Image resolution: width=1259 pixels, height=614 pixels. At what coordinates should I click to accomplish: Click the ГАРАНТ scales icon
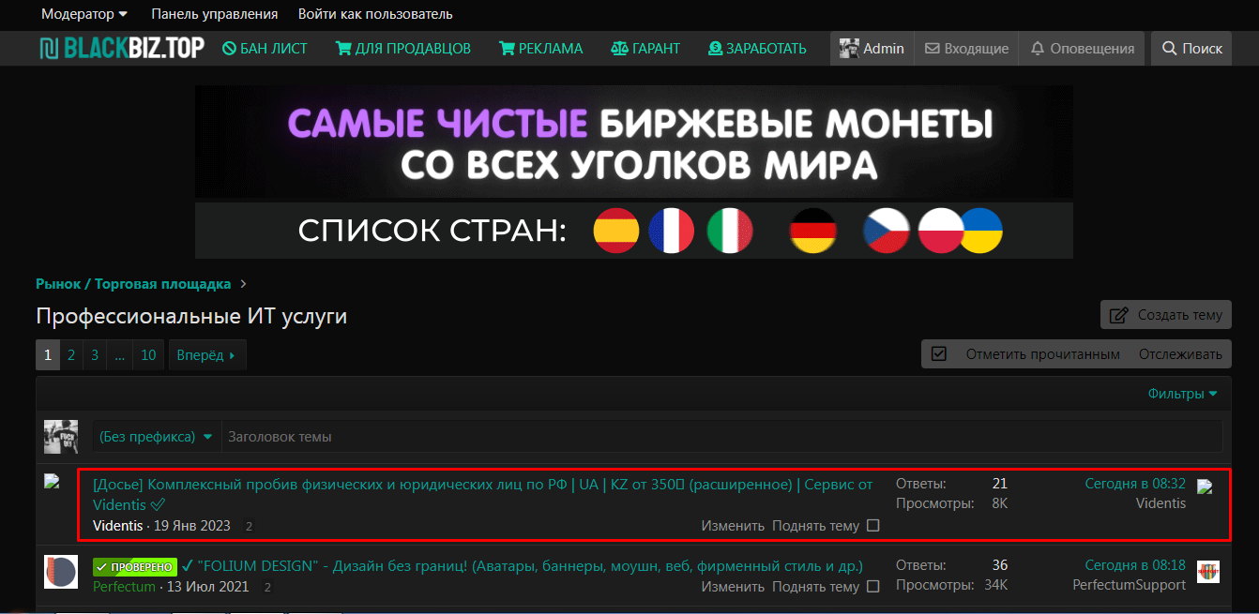tap(619, 48)
